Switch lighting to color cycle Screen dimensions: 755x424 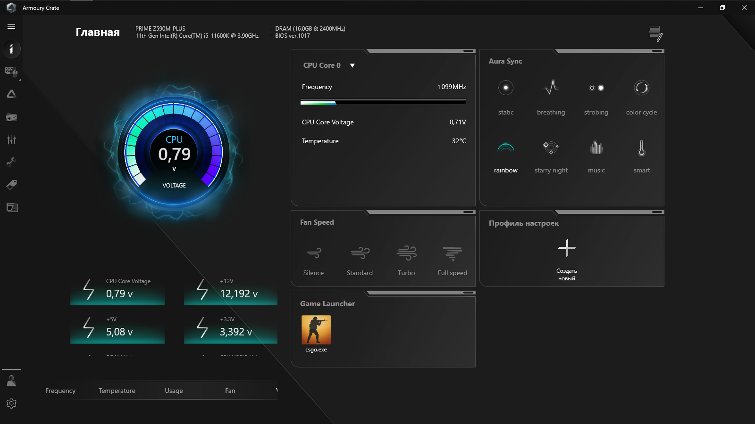642,98
